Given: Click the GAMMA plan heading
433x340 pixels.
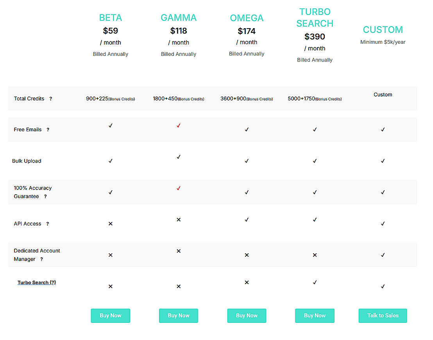Looking at the screenshot, I should (179, 18).
